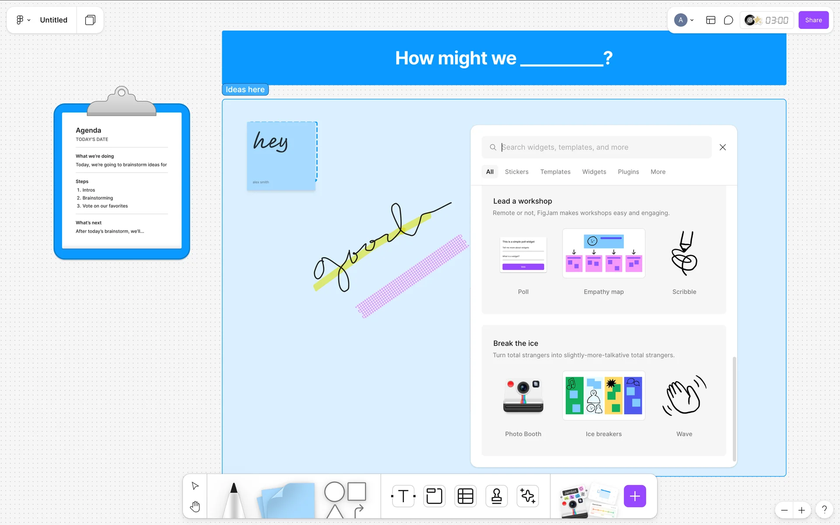Click the purple plus button
The width and height of the screenshot is (840, 525).
click(x=634, y=496)
